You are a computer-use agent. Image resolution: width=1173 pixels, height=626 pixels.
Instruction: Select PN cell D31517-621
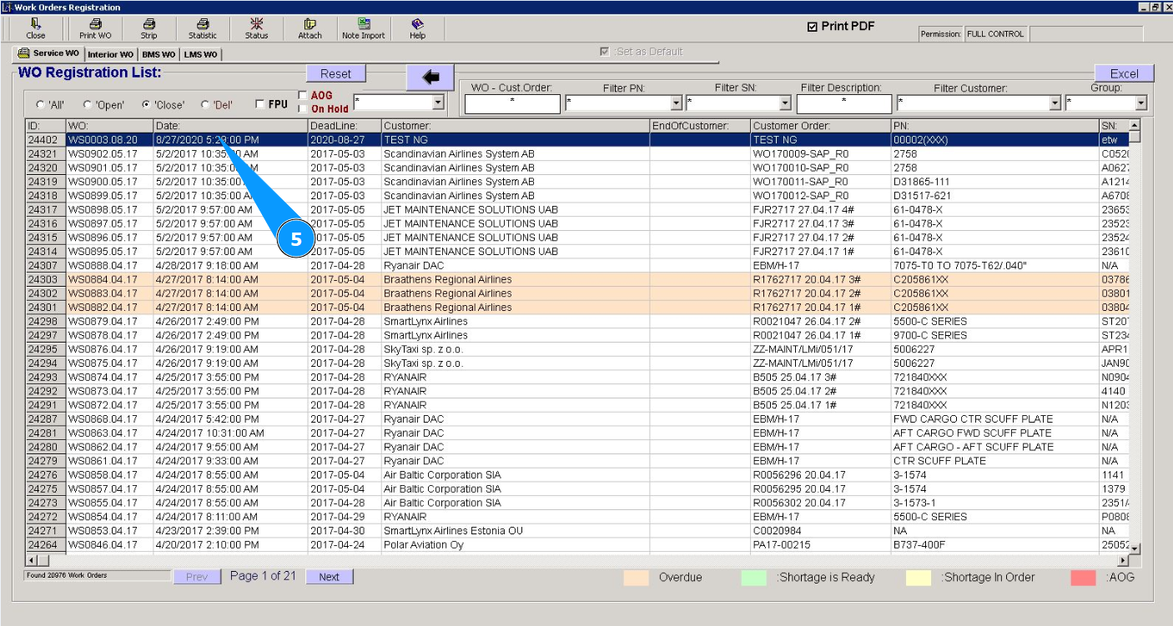tap(994, 196)
